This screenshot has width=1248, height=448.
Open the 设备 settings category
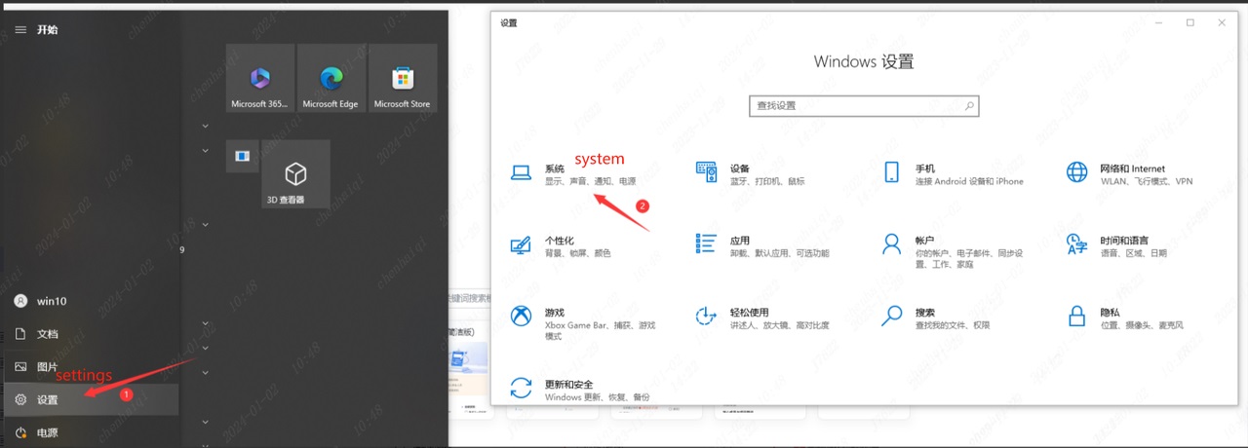751,174
